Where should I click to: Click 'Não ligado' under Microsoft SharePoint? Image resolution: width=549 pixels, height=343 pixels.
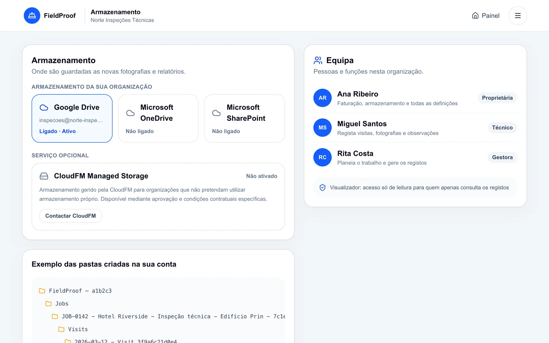tap(226, 131)
